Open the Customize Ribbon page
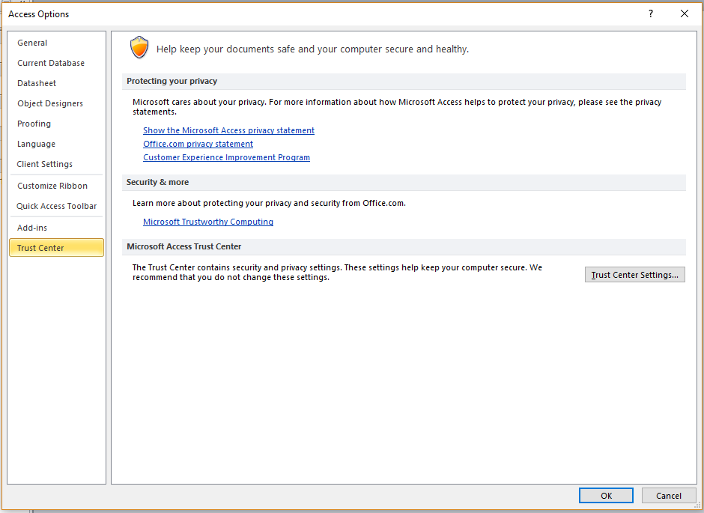The width and height of the screenshot is (704, 513). pos(52,186)
